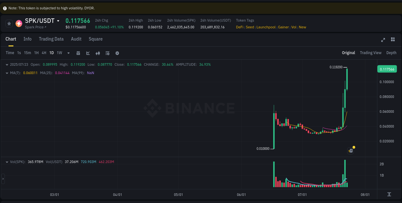Click the screenshot icon near the chart

tap(350, 150)
